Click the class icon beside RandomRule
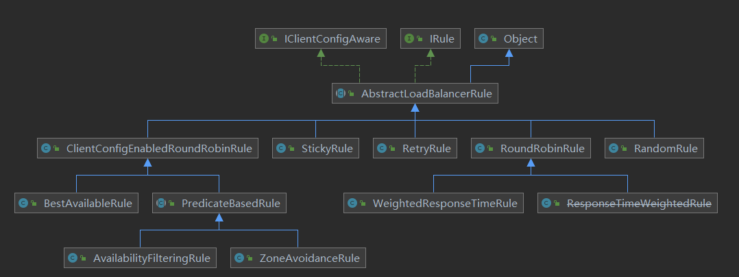This screenshot has height=277, width=739. [x=612, y=148]
